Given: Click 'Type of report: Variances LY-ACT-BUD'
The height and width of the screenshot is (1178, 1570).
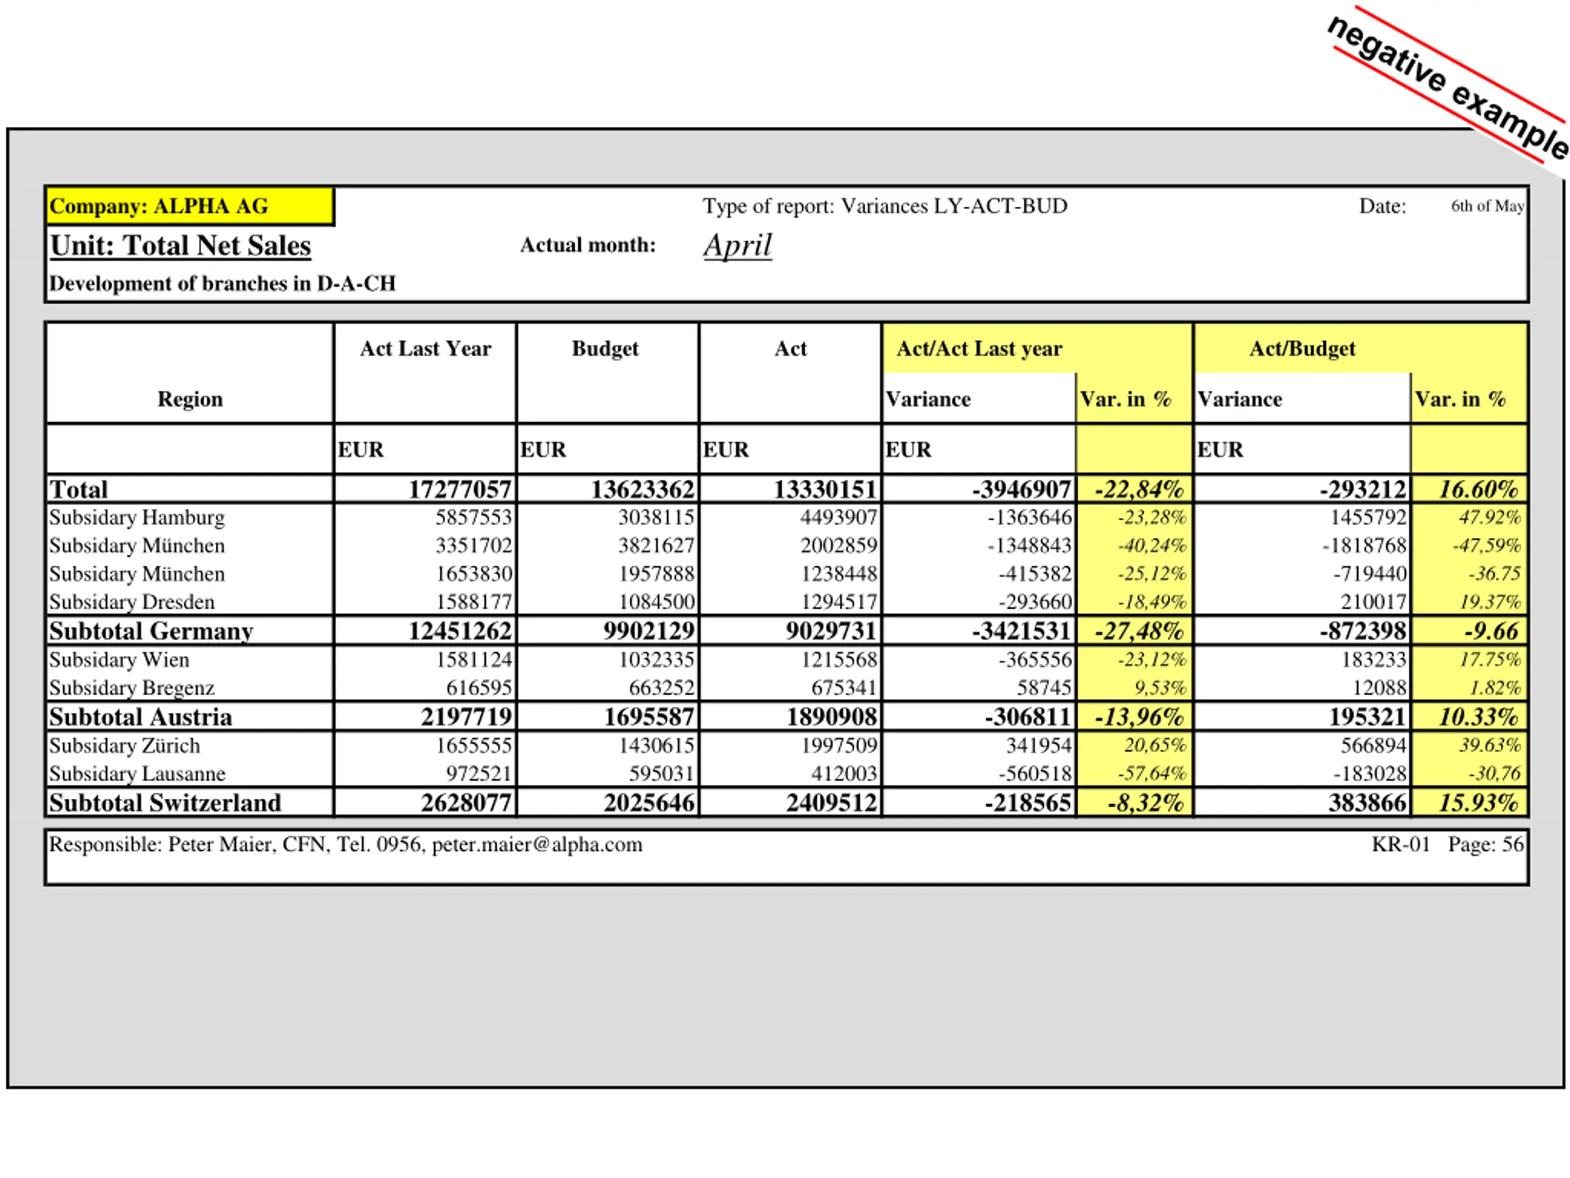Looking at the screenshot, I should (885, 206).
